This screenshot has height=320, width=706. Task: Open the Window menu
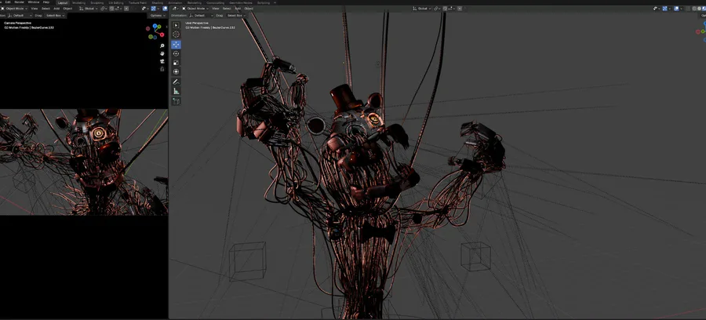point(33,2)
